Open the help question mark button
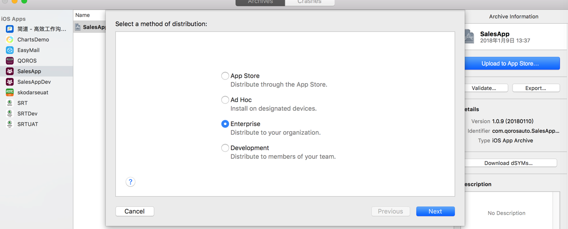Viewport: 568px width, 229px height. point(130,182)
